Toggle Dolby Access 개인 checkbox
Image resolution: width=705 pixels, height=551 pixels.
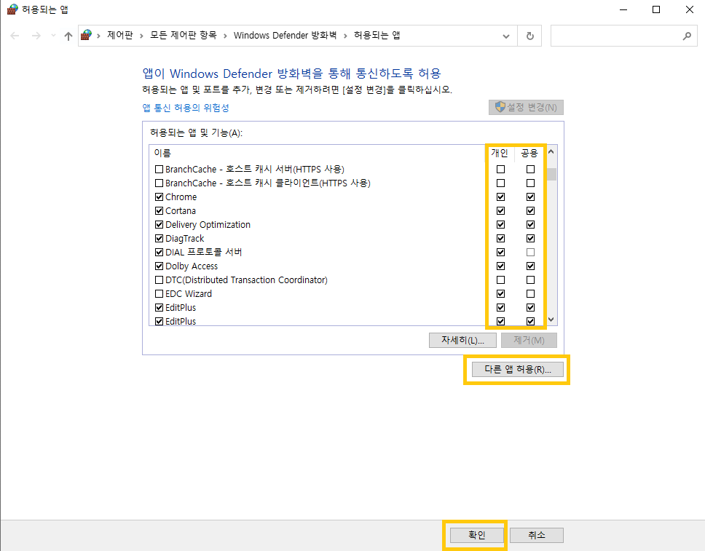pyautogui.click(x=500, y=266)
